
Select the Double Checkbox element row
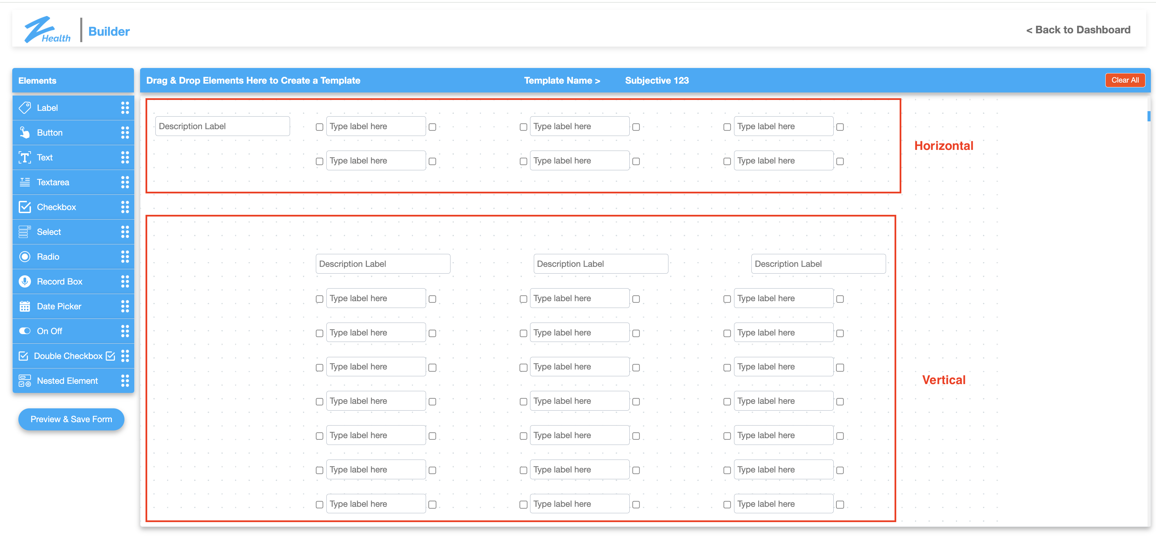click(73, 356)
